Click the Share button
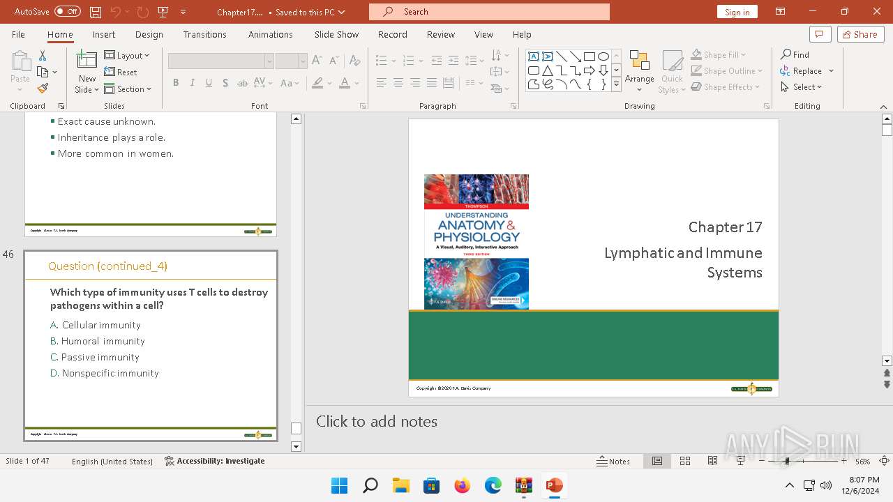Image resolution: width=893 pixels, height=502 pixels. coord(860,34)
